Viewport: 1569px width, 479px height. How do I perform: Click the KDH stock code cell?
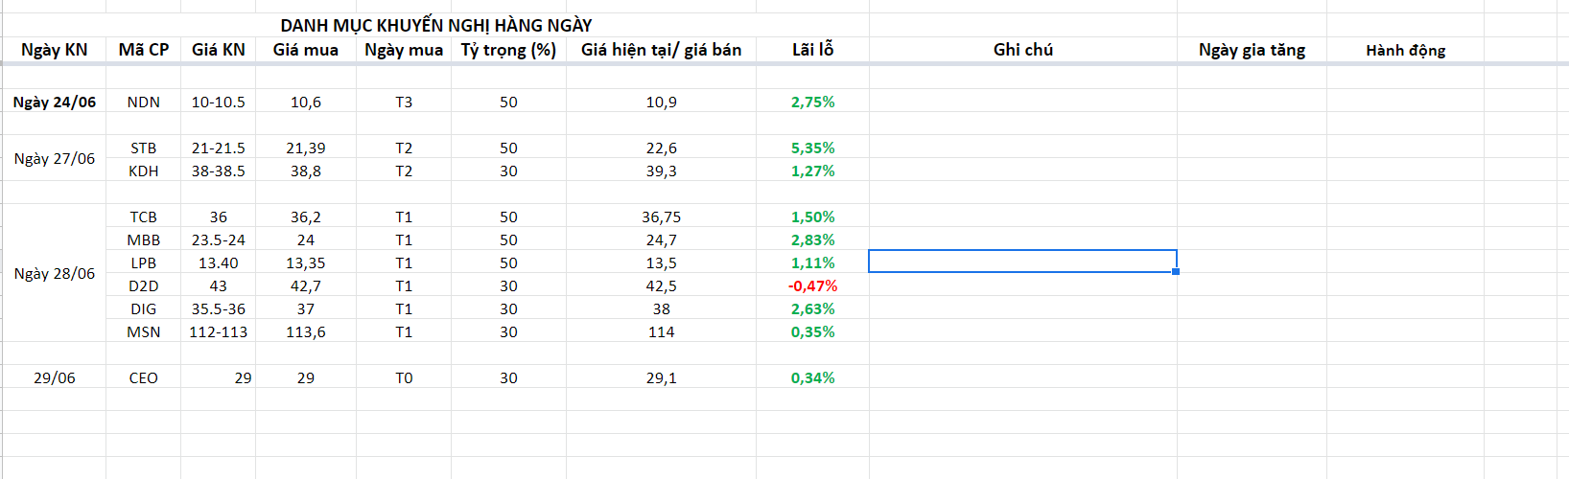pos(144,171)
